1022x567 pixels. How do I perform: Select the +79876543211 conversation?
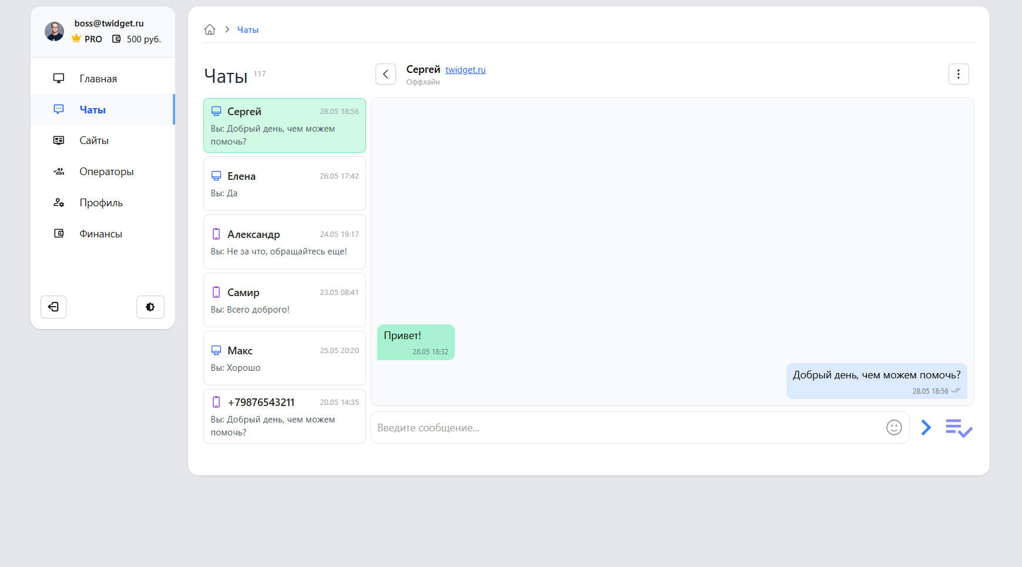[x=284, y=416]
